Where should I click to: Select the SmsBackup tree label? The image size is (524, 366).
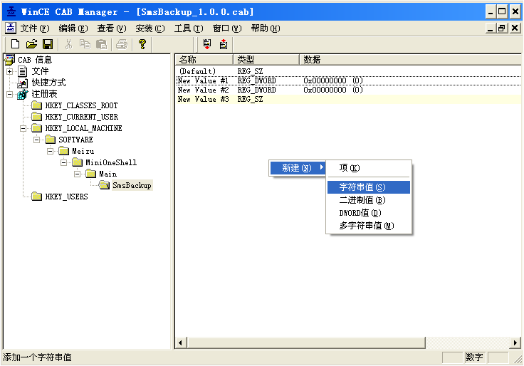132,185
